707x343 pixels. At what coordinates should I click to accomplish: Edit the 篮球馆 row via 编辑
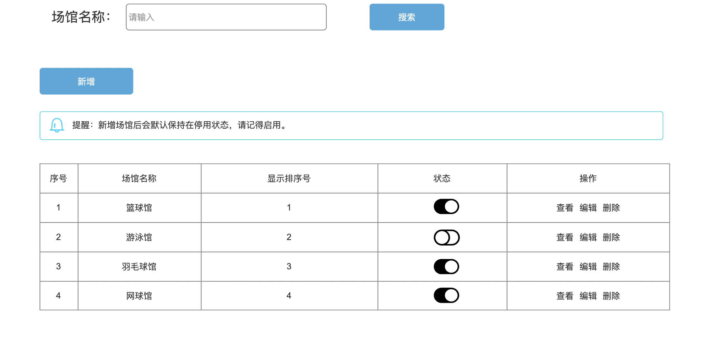click(x=588, y=208)
